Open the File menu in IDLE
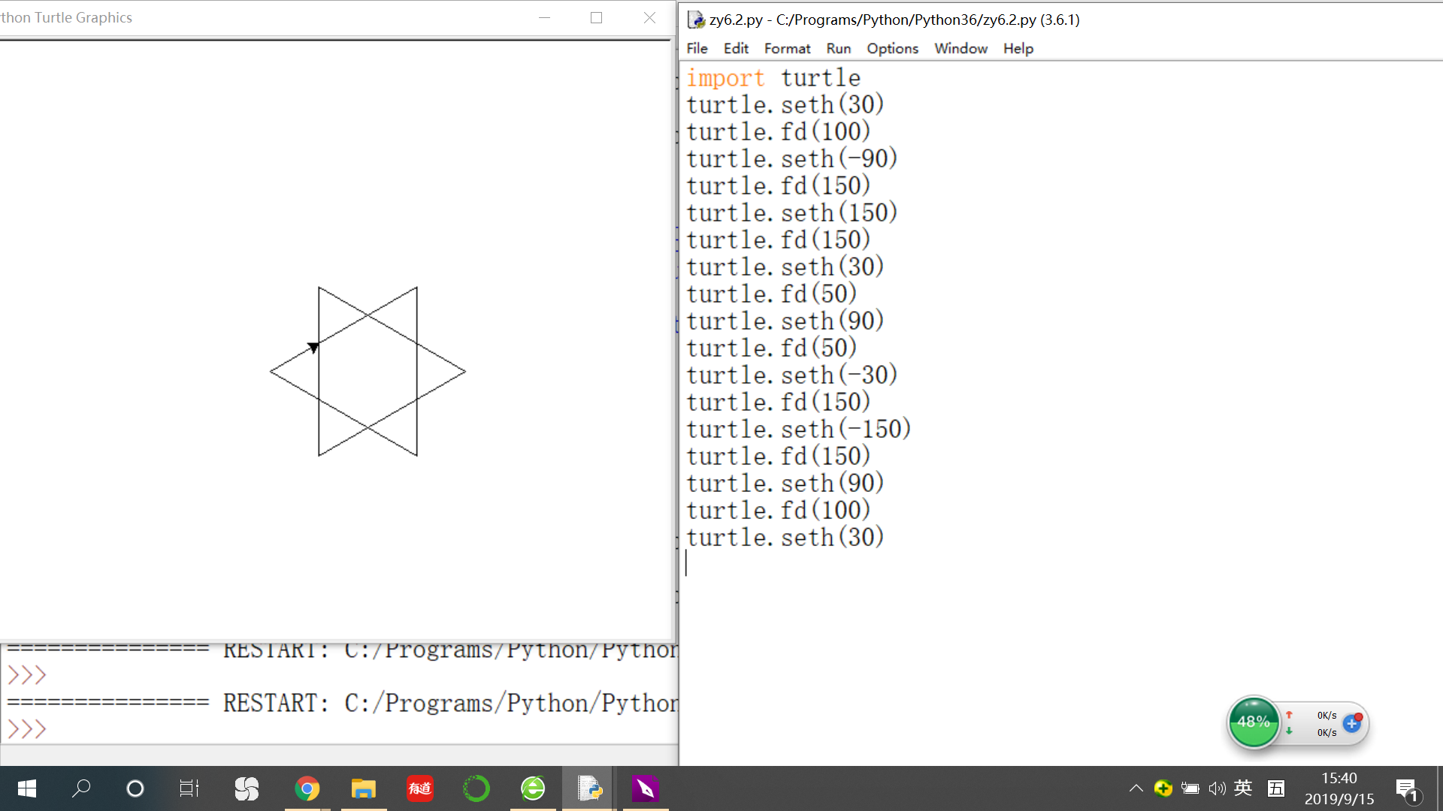The width and height of the screenshot is (1443, 811). pos(697,48)
